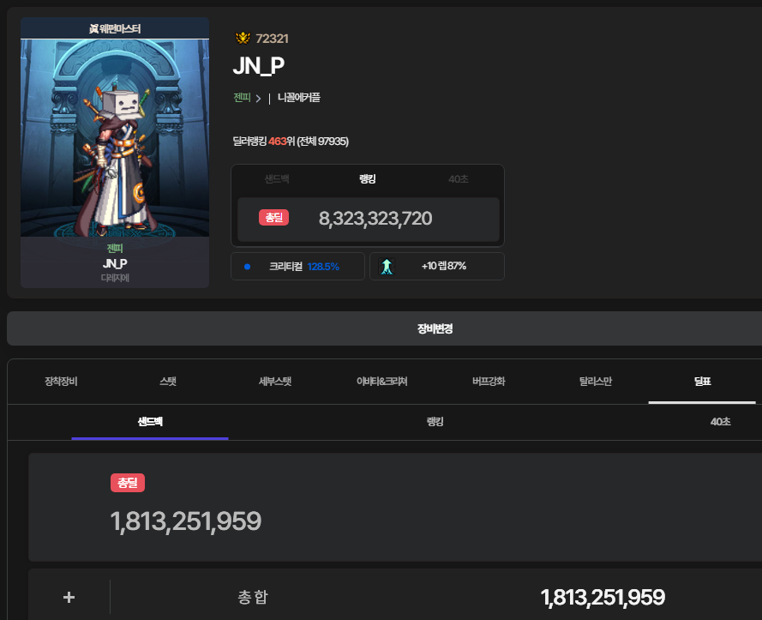
Task: Click the gold crown fame icon
Action: (x=243, y=38)
